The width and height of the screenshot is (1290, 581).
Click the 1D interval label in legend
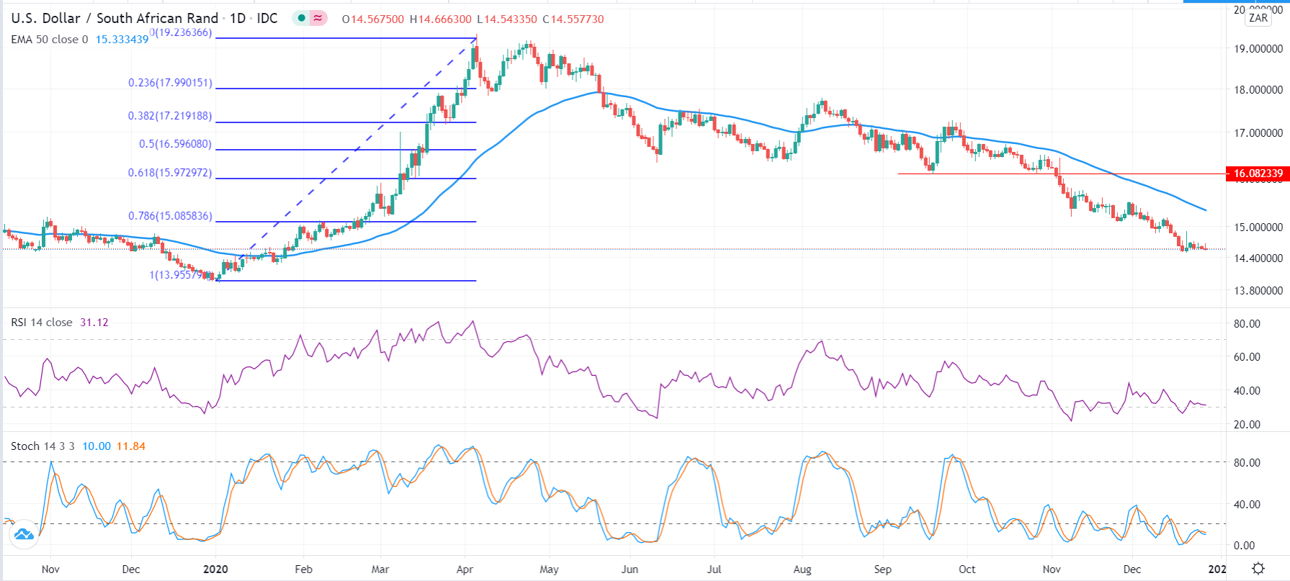tap(238, 18)
